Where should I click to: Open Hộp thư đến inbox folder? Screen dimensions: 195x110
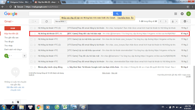click(x=11, y=34)
